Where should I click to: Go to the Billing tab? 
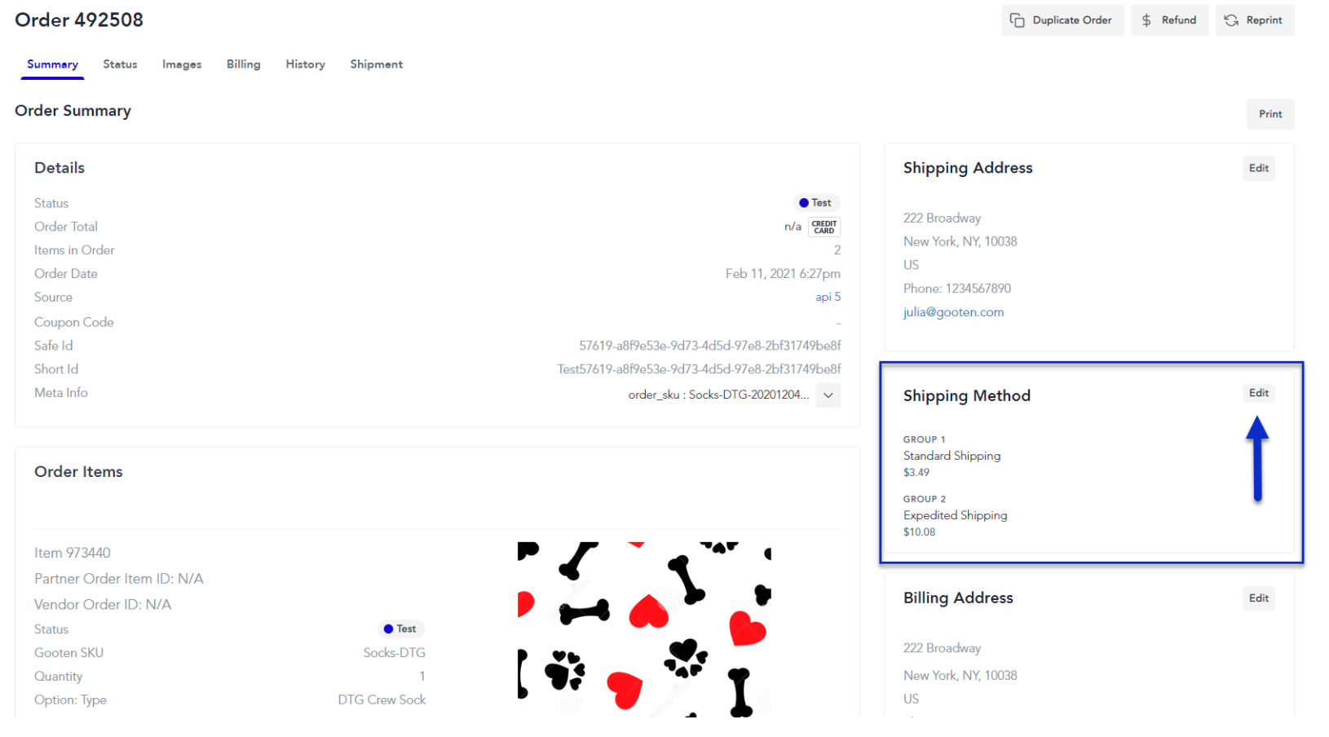pos(244,64)
